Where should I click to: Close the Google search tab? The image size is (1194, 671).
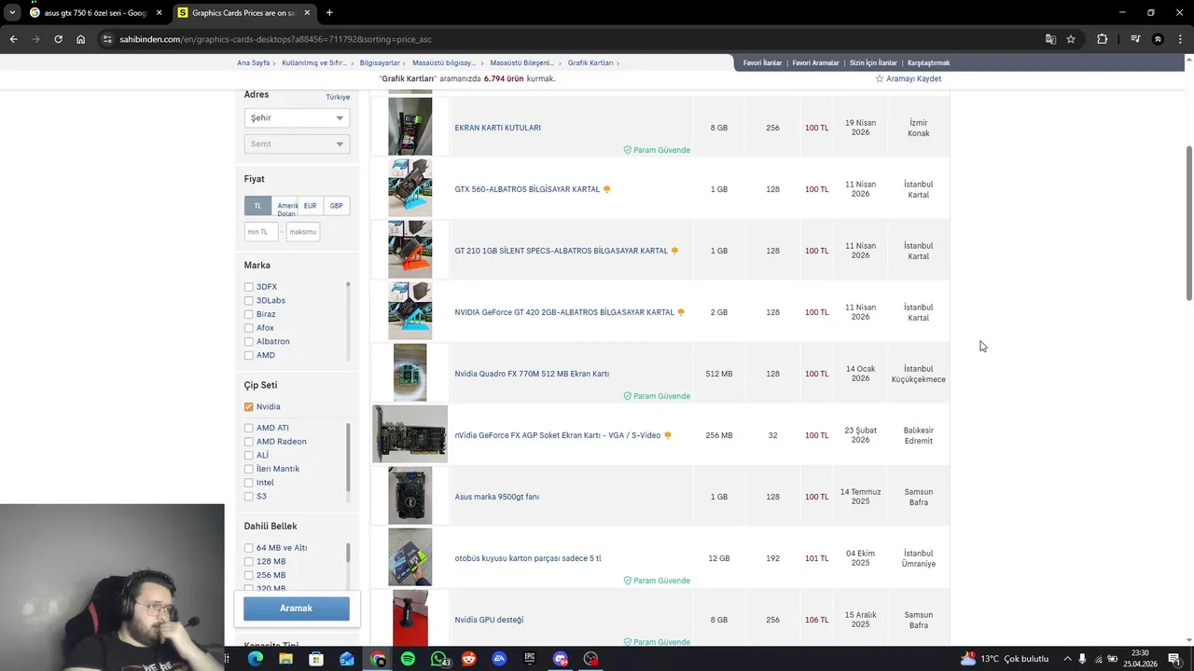click(159, 13)
